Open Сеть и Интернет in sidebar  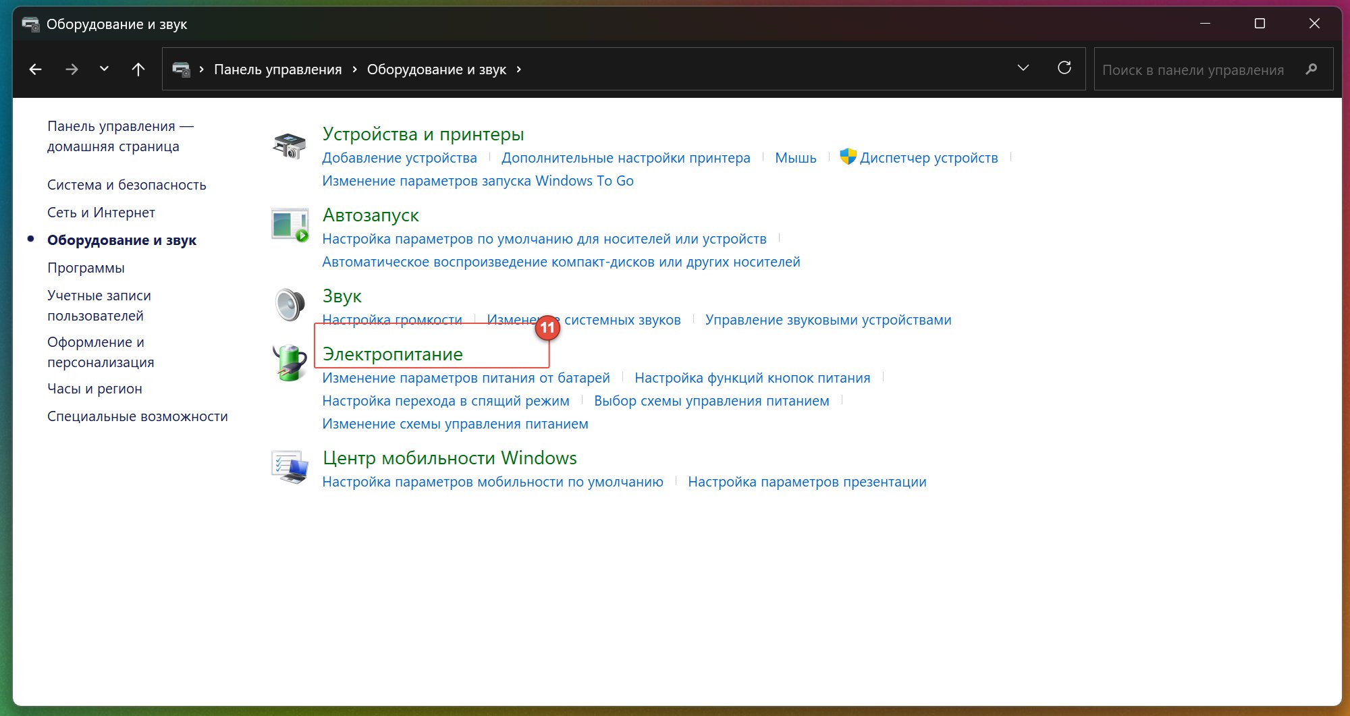click(101, 213)
